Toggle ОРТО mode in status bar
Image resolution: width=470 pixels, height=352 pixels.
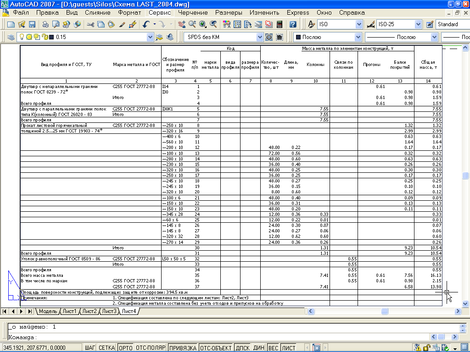coord(125,348)
